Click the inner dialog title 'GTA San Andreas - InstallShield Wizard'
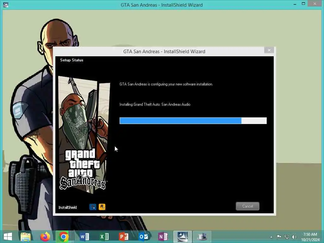 164,52
